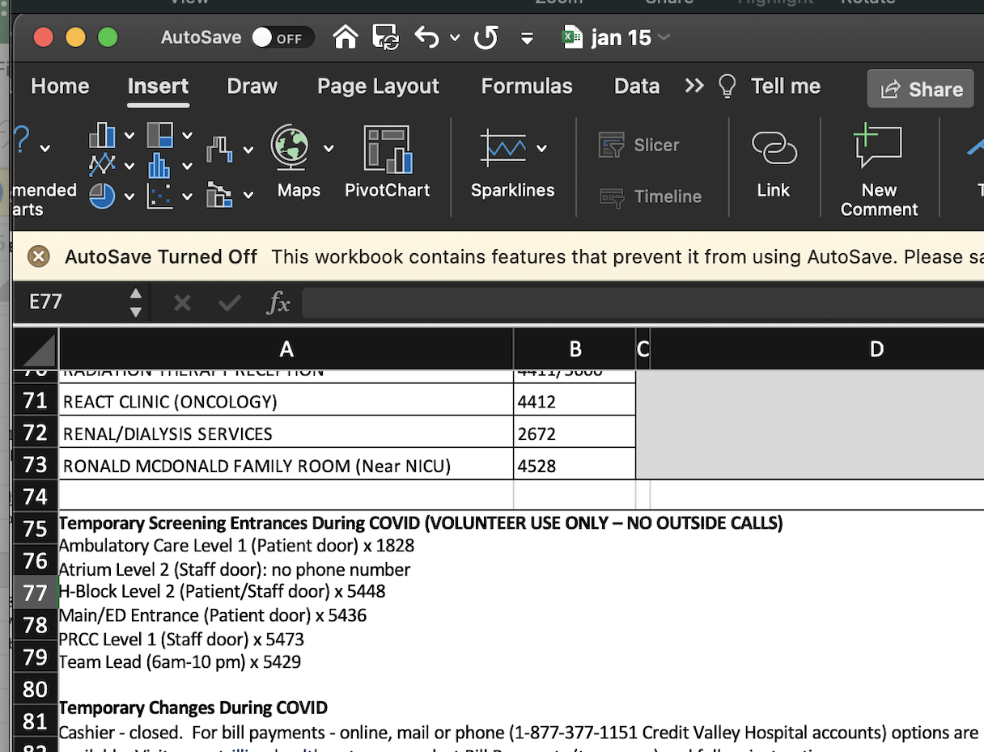
Task: Click the Temporary Screening Entrances heading
Action: 421,523
